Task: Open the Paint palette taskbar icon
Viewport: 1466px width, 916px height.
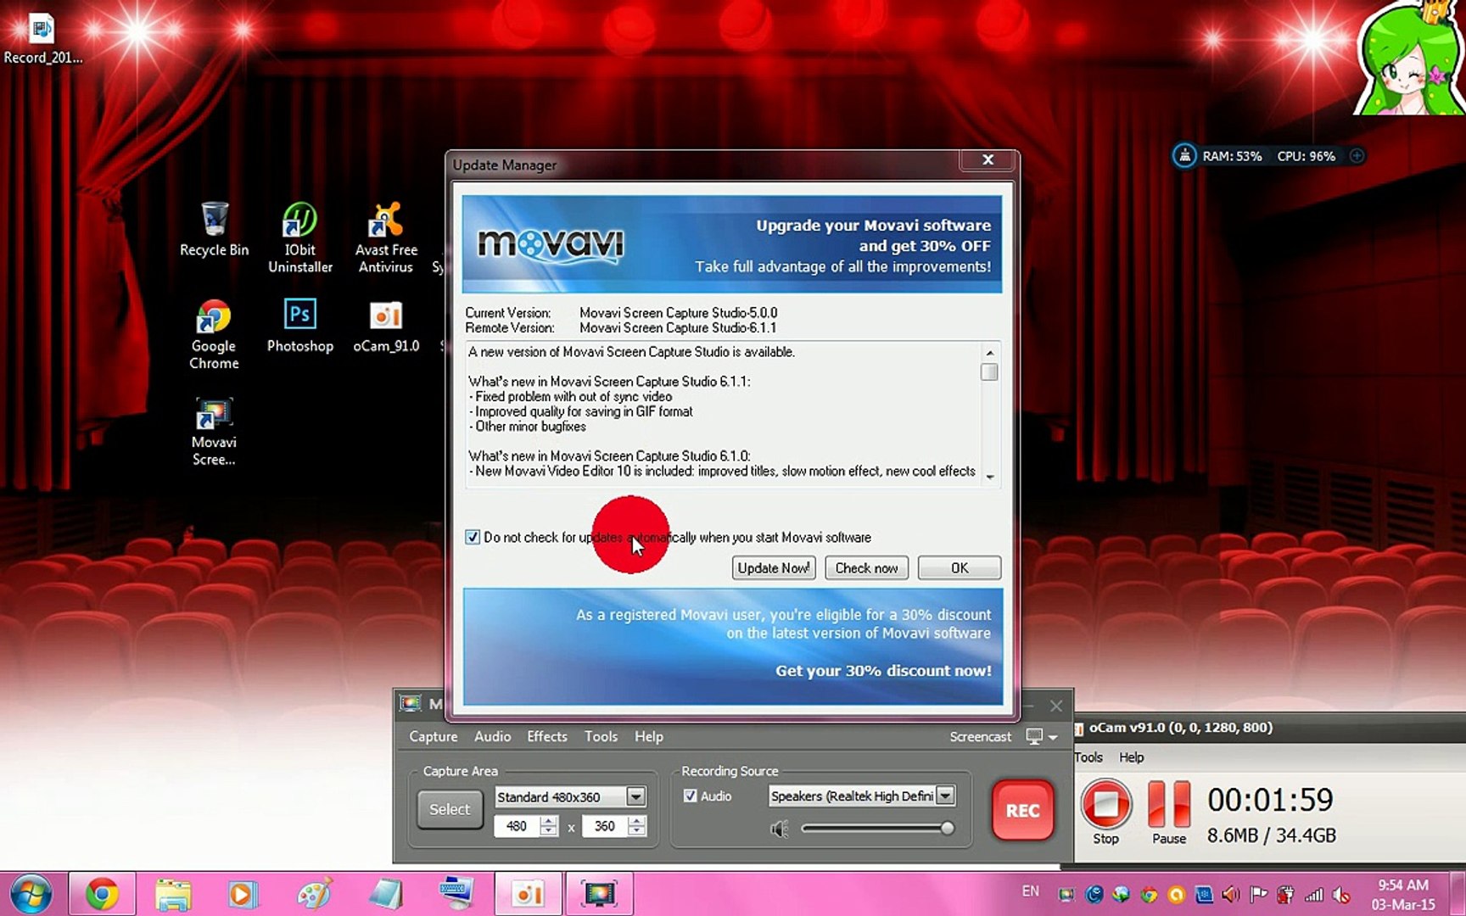Action: [x=315, y=894]
